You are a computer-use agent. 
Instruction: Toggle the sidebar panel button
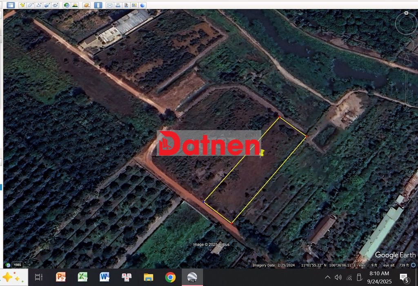click(x=11, y=5)
